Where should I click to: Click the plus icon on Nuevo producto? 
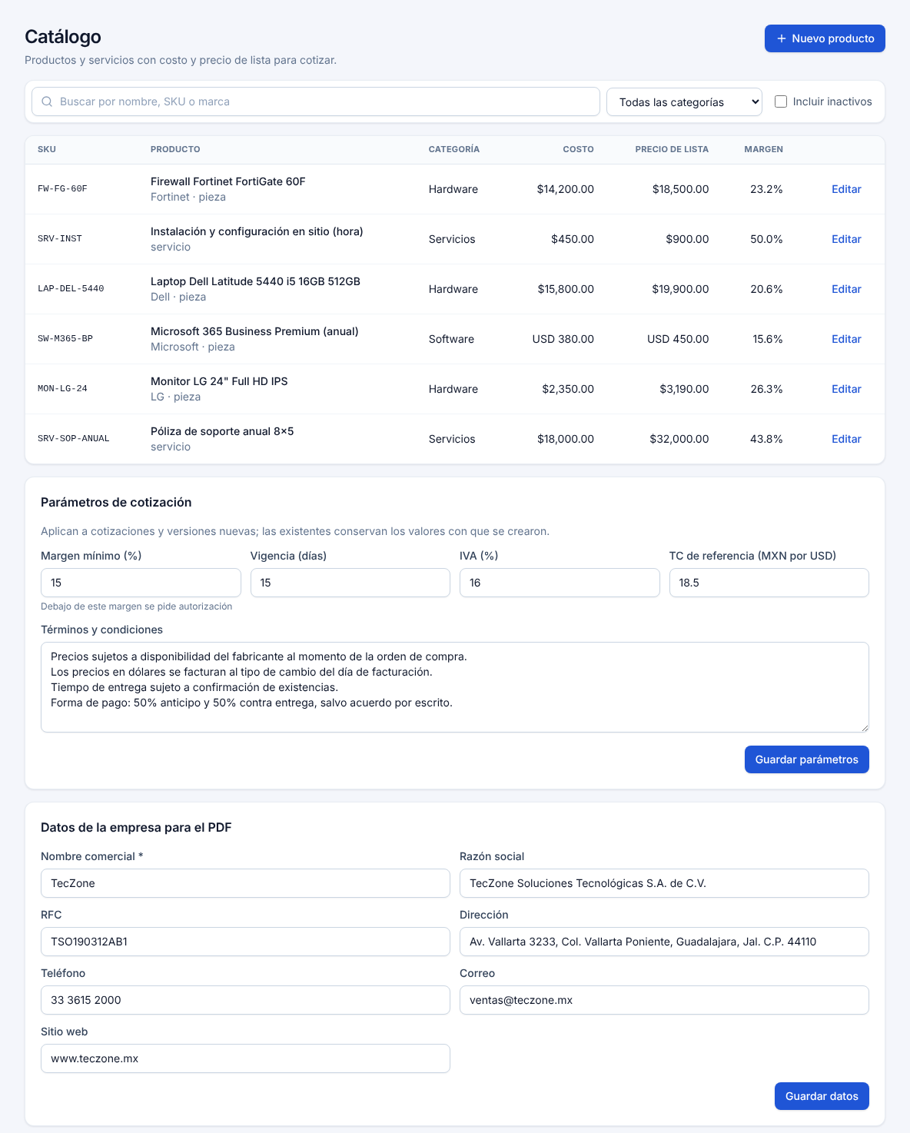782,38
